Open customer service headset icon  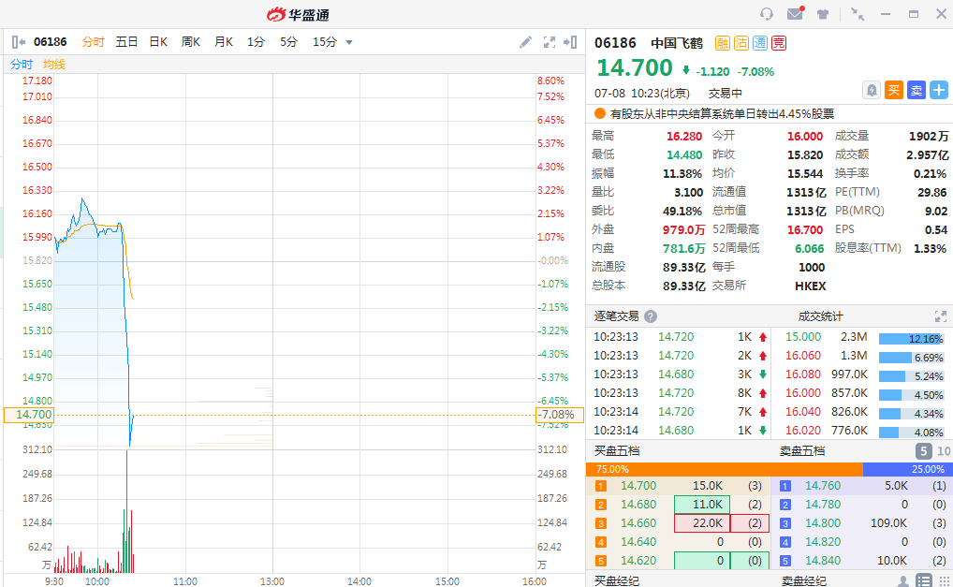(x=767, y=14)
